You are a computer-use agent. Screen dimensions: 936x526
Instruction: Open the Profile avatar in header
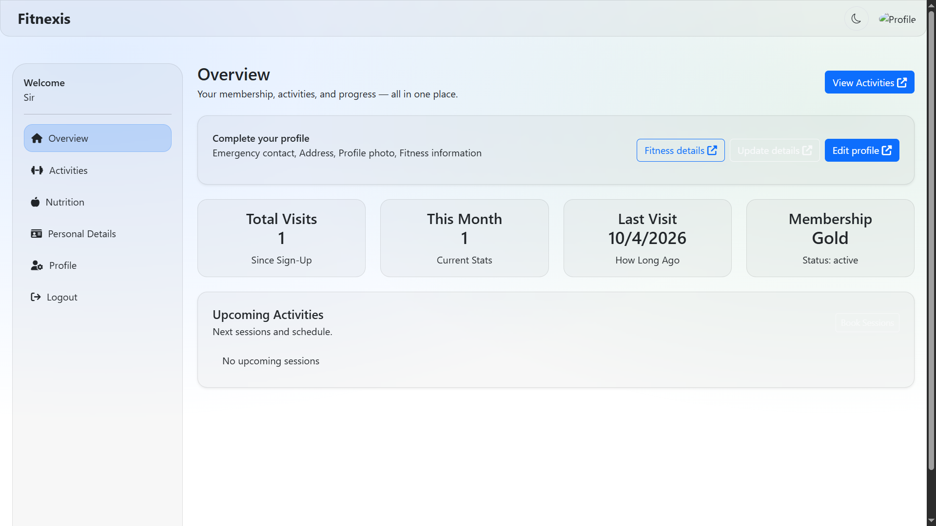click(x=897, y=19)
